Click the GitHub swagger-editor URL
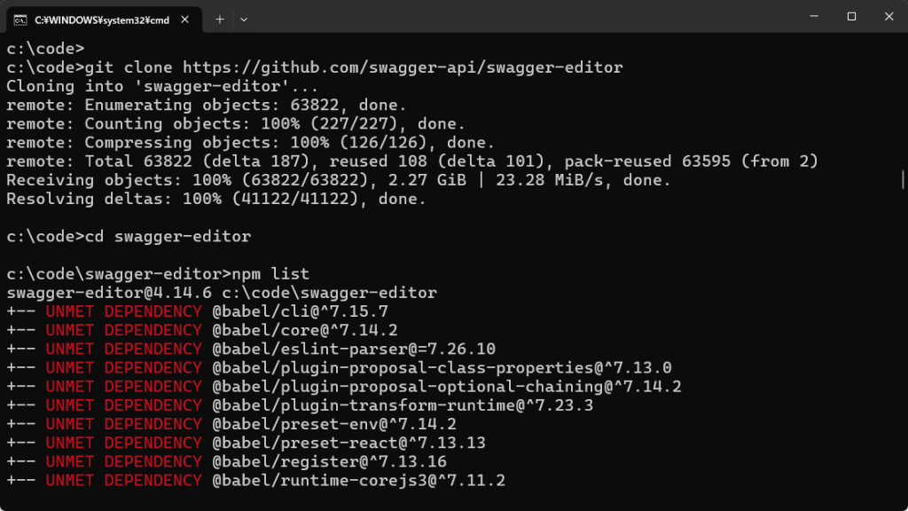908x511 pixels. pyautogui.click(x=403, y=67)
